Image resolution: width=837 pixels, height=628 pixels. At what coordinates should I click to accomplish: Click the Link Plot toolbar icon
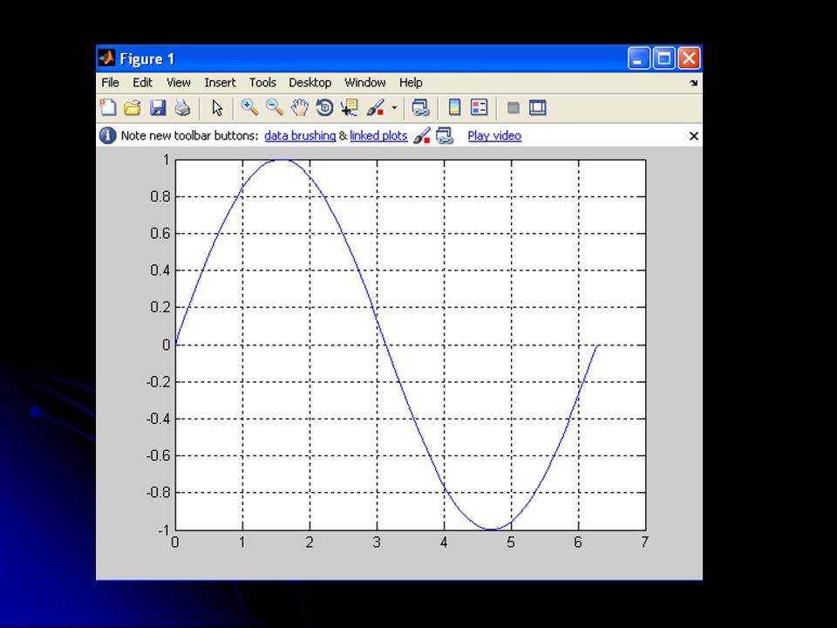(420, 108)
